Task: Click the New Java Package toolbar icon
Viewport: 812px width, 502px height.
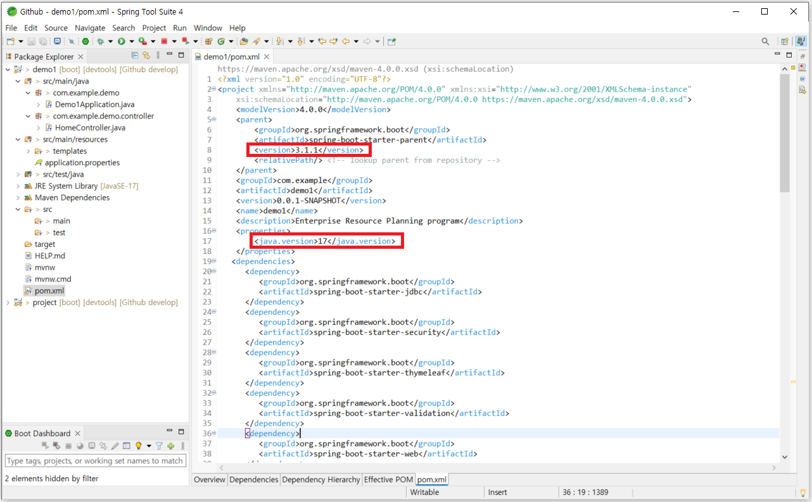Action: click(x=208, y=41)
